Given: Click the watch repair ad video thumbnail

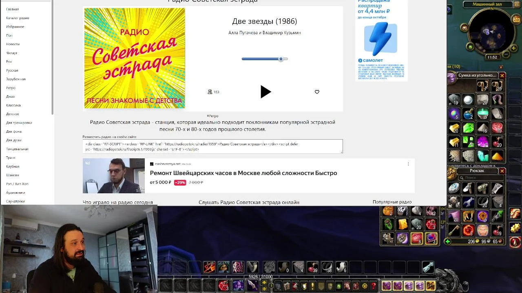Looking at the screenshot, I should pos(114,176).
